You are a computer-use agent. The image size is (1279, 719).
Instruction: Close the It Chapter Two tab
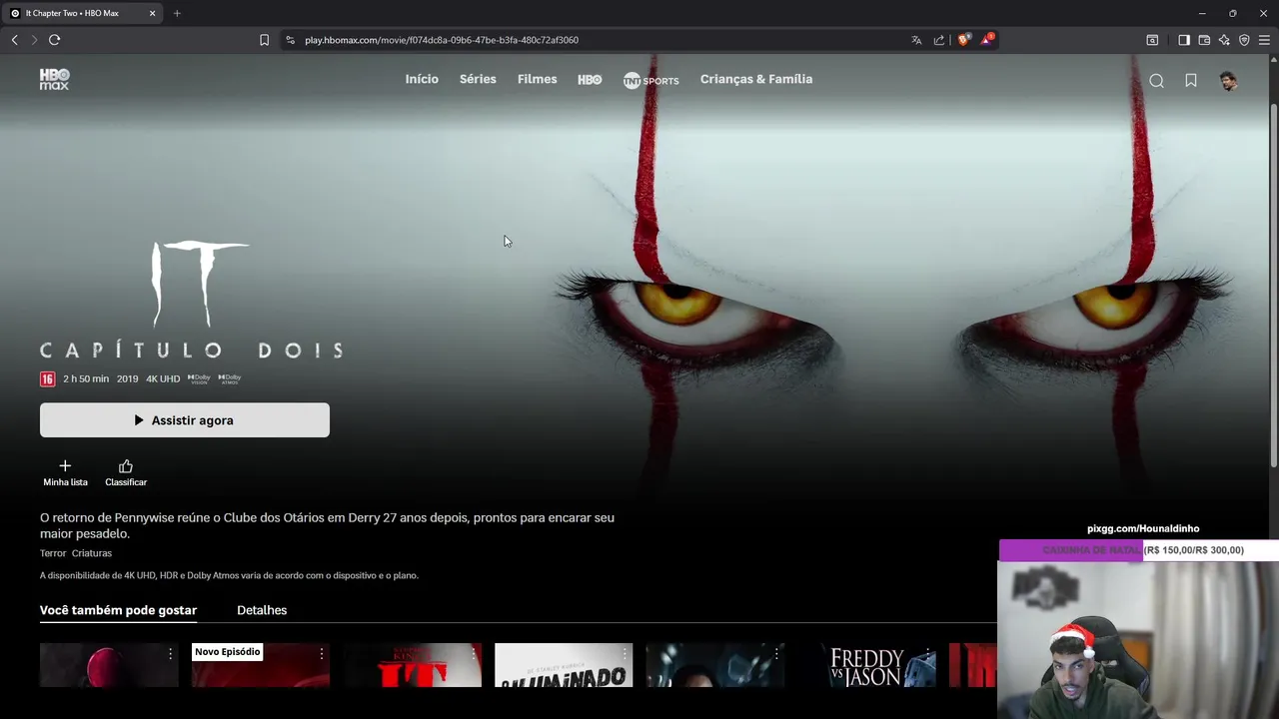tap(152, 13)
